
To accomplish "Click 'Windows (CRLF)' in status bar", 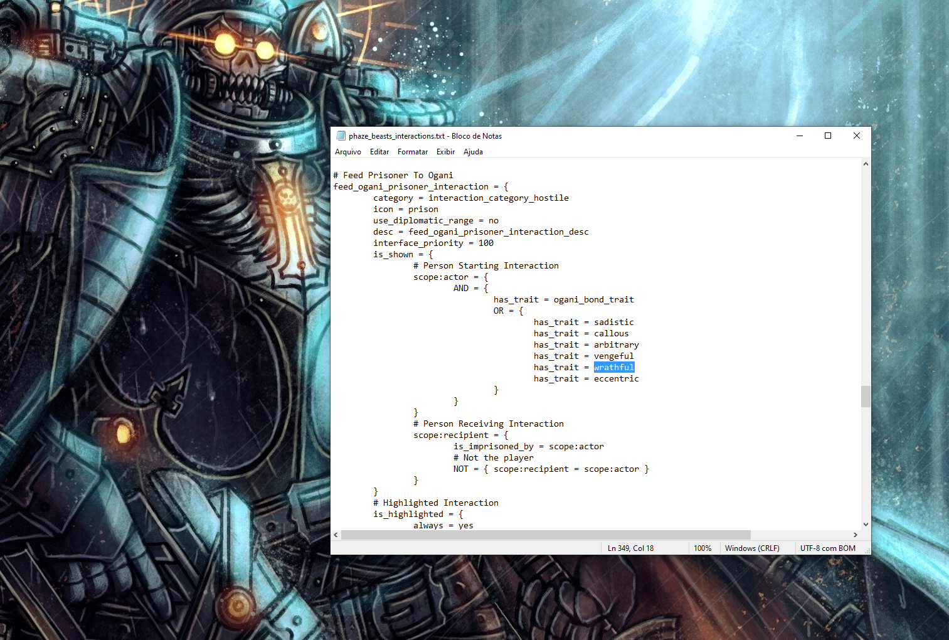I will tap(752, 548).
